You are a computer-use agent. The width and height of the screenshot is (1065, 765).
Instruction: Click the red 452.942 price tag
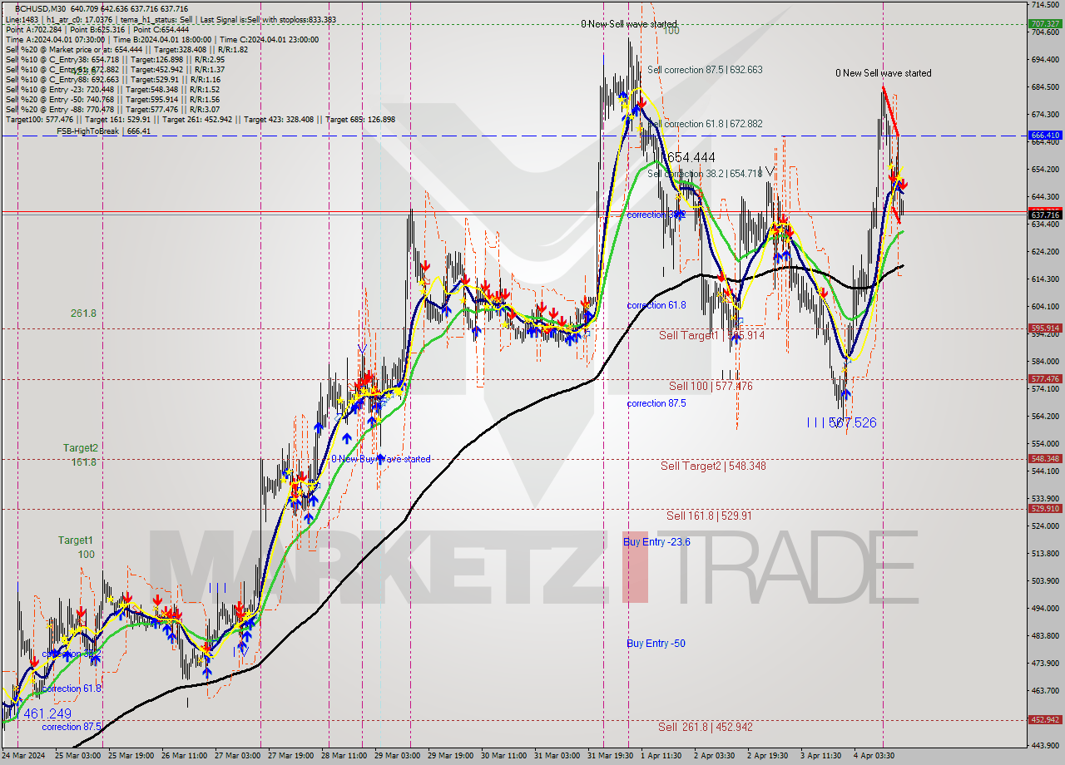click(x=1046, y=720)
